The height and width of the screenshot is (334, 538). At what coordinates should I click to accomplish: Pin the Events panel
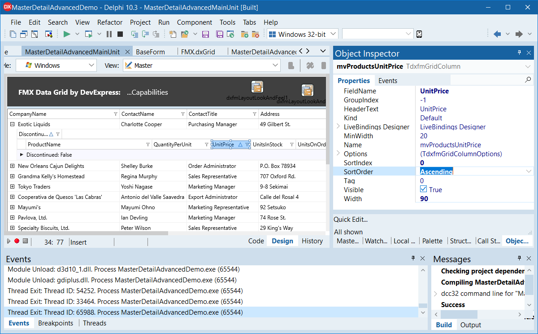click(x=413, y=259)
